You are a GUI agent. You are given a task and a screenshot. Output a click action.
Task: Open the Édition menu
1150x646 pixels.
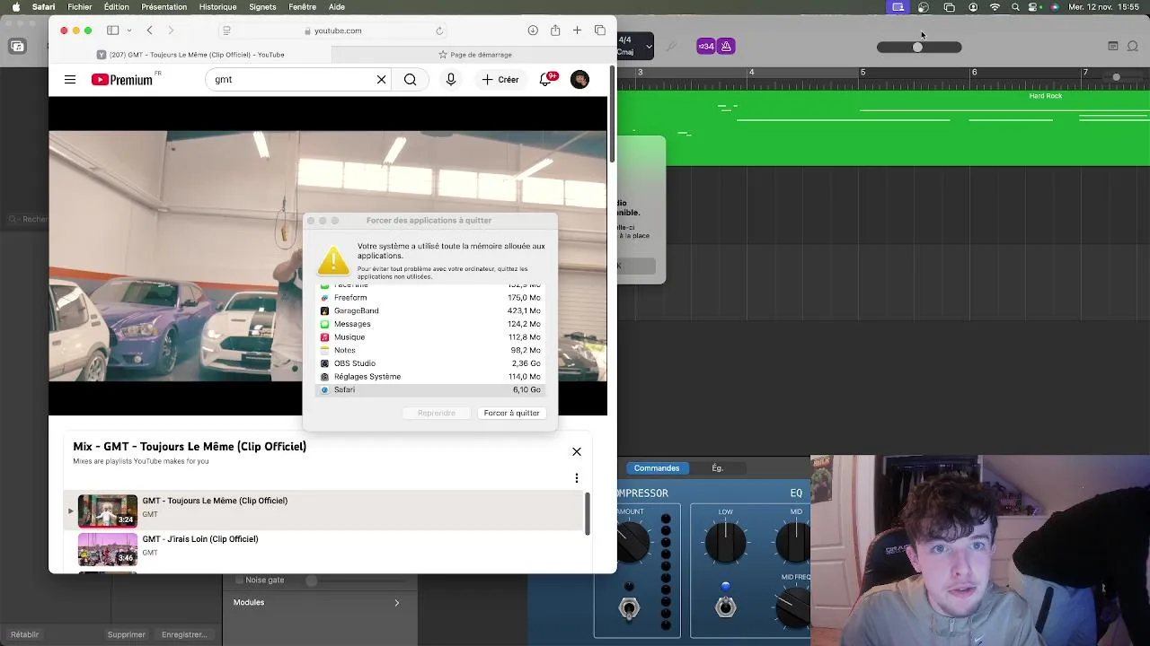(x=116, y=7)
